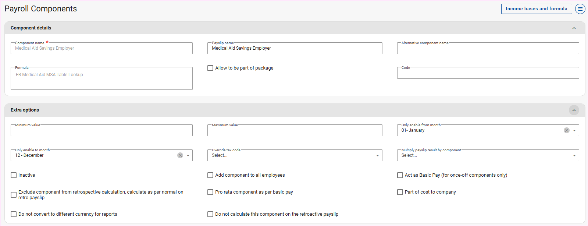Focus the Minimum value field
The height and width of the screenshot is (226, 588).
[101, 130]
